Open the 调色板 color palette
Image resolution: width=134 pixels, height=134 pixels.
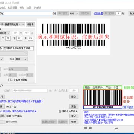(x=30, y=25)
